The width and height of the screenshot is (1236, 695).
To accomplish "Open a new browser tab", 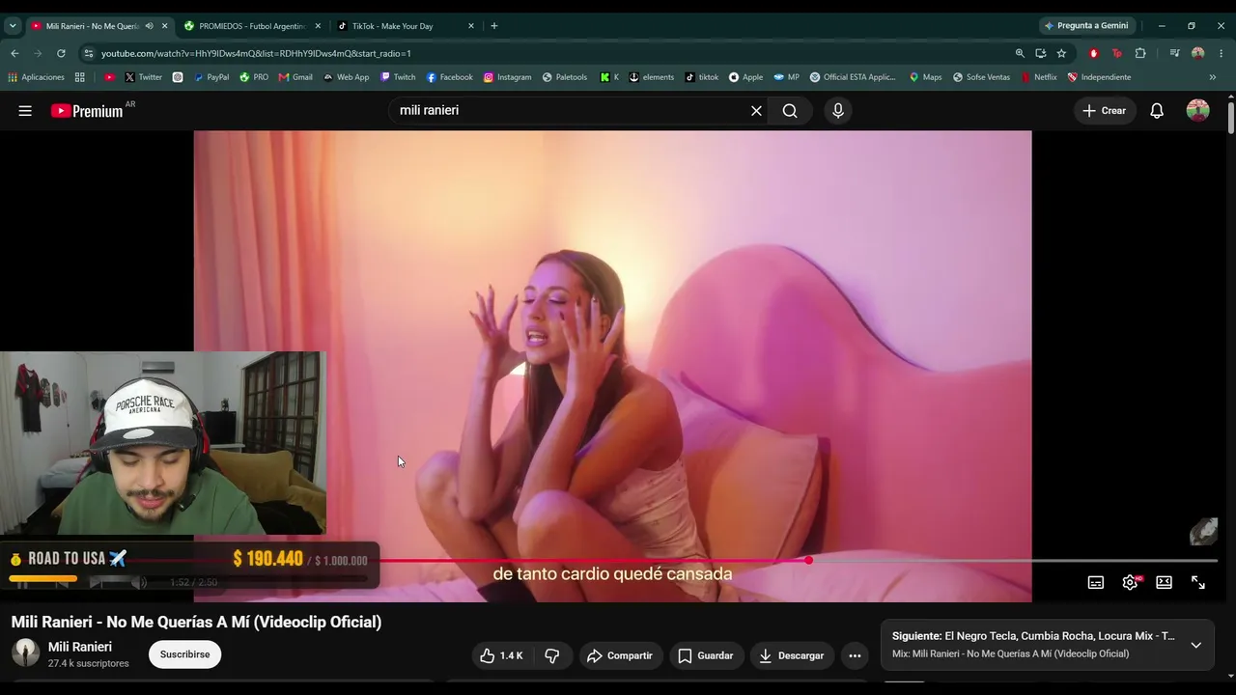I will tap(494, 26).
